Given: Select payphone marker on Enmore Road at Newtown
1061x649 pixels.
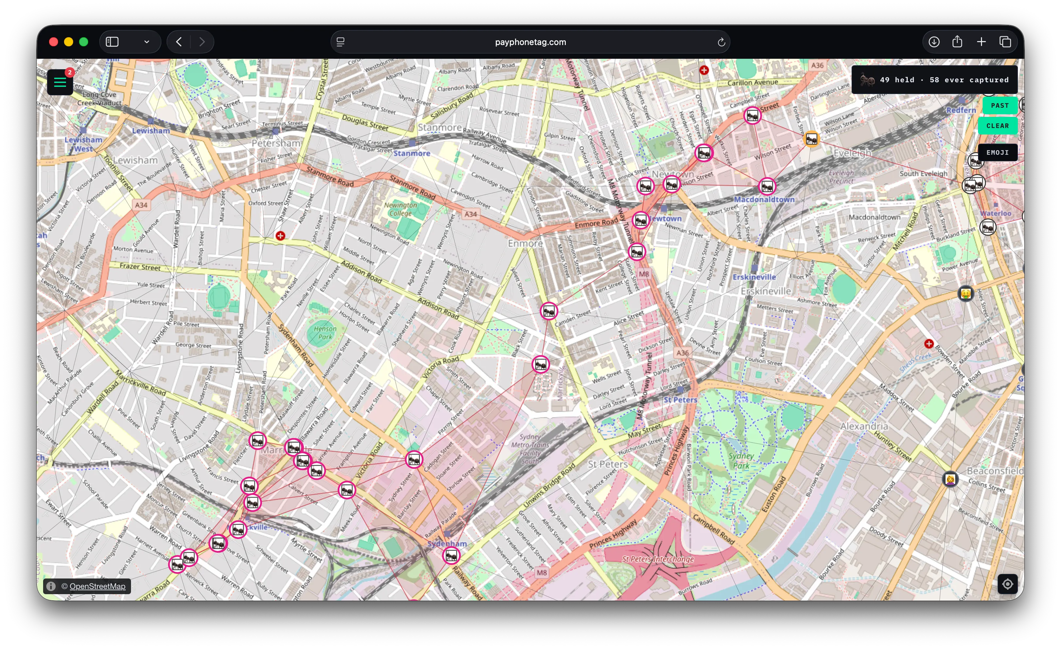Looking at the screenshot, I should tap(641, 220).
